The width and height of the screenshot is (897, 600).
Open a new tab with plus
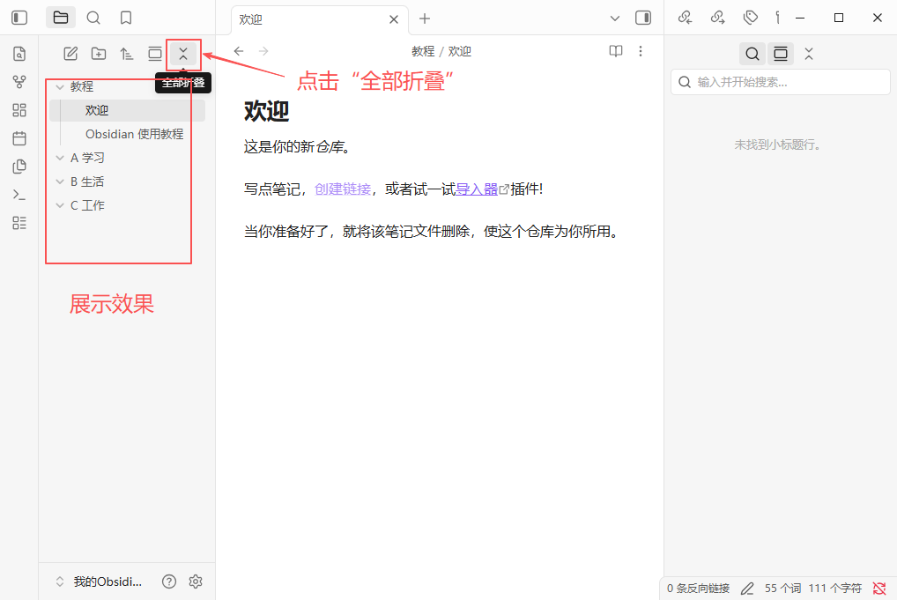425,19
